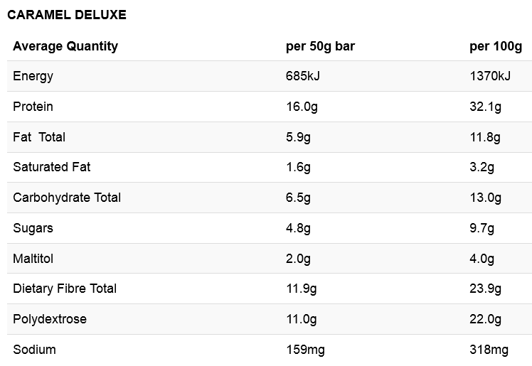Click the 13.0g carbohydrate value
Screen dimensions: 532x366
485,198
